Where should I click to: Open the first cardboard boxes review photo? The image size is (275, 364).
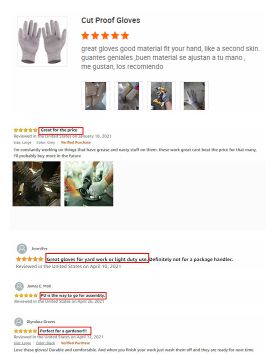pyautogui.click(x=95, y=96)
